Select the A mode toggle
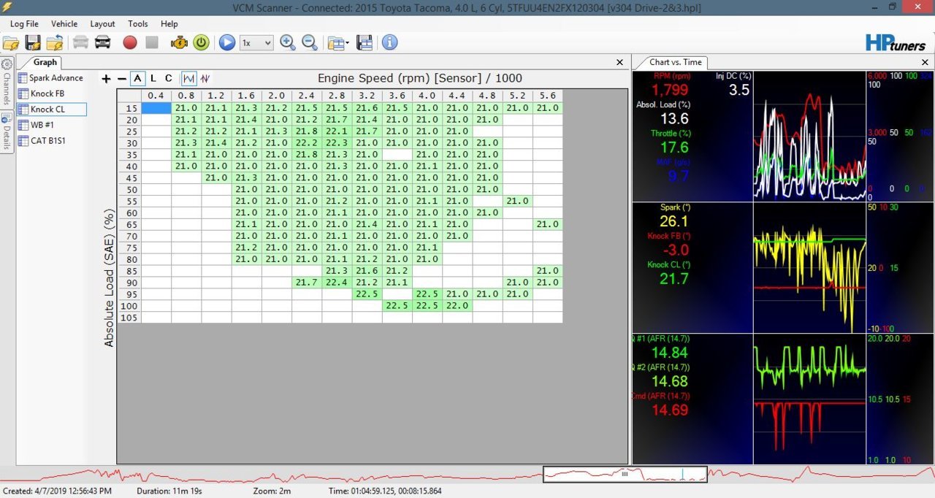The height and width of the screenshot is (498, 935). (138, 78)
